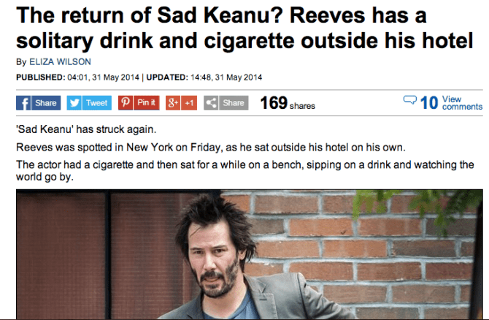
Task: Click the grey Share button label
Action: coord(234,103)
